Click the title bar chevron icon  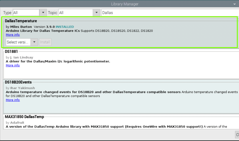pyautogui.click(x=234, y=4)
